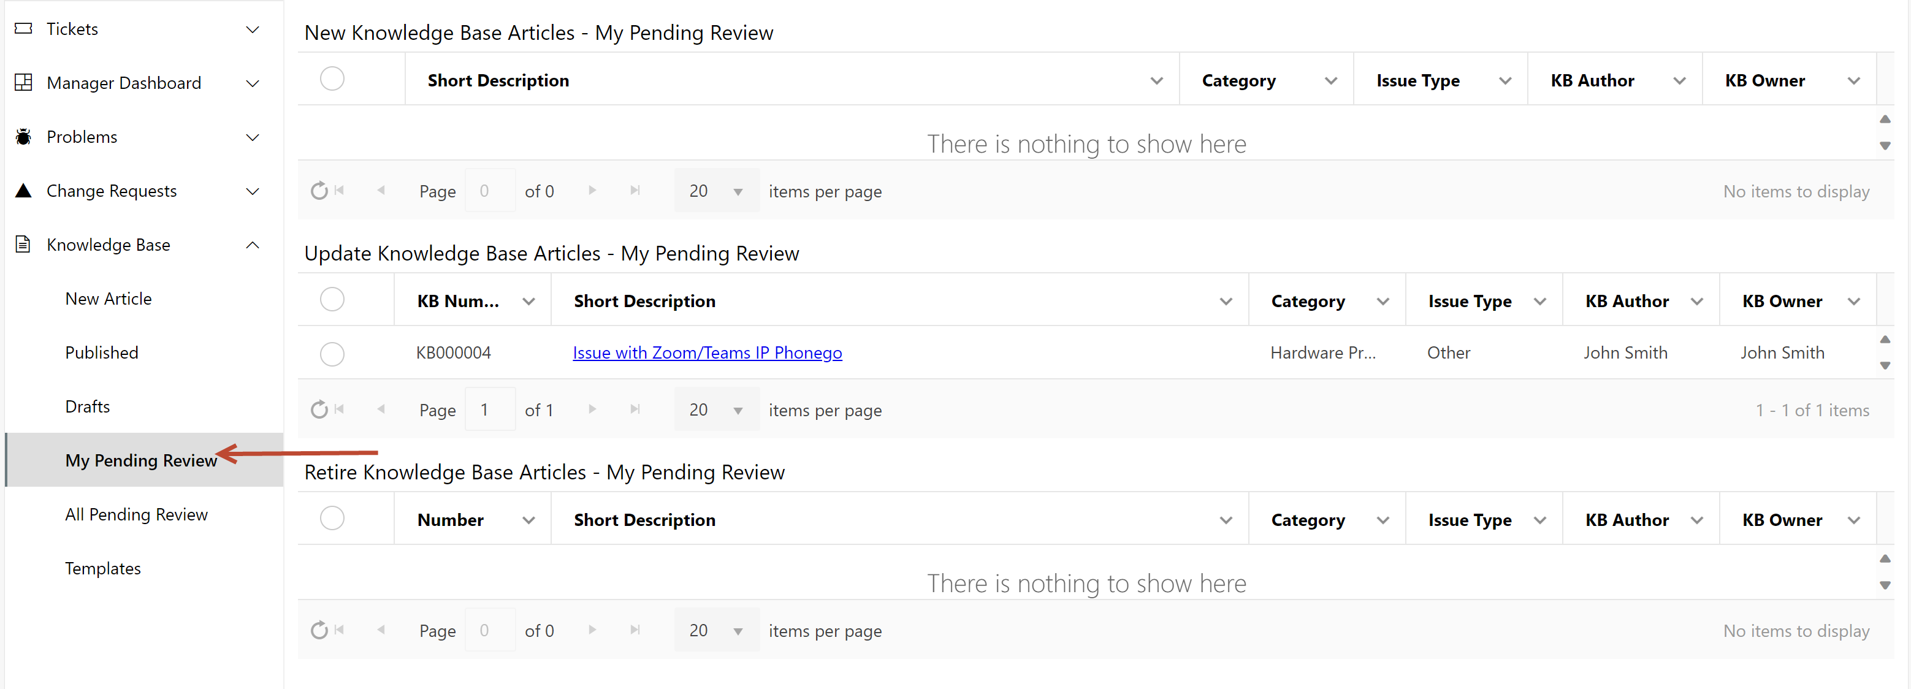Collapse the Knowledge Base sidebar section
Viewport: 1911px width, 689px height.
(252, 245)
